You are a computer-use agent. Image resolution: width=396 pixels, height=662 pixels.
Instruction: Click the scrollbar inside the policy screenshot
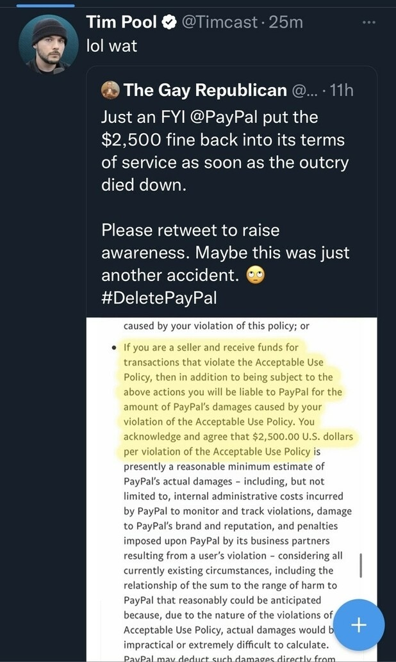click(x=361, y=566)
